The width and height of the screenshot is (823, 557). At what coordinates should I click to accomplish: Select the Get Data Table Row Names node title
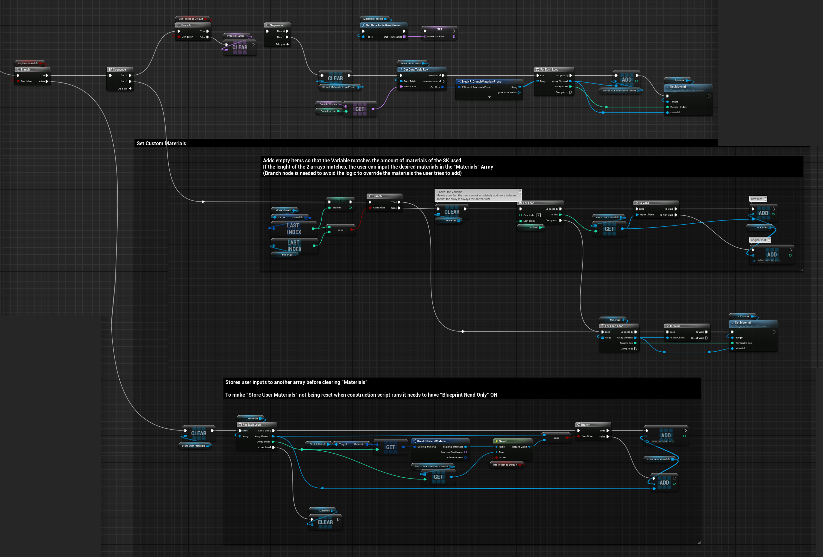coord(383,25)
